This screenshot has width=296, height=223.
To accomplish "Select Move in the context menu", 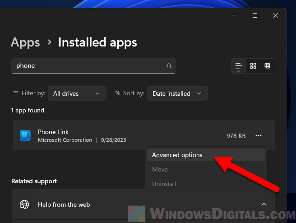I will point(206,169).
